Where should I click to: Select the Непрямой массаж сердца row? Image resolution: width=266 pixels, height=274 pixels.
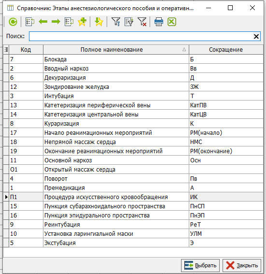133,142
